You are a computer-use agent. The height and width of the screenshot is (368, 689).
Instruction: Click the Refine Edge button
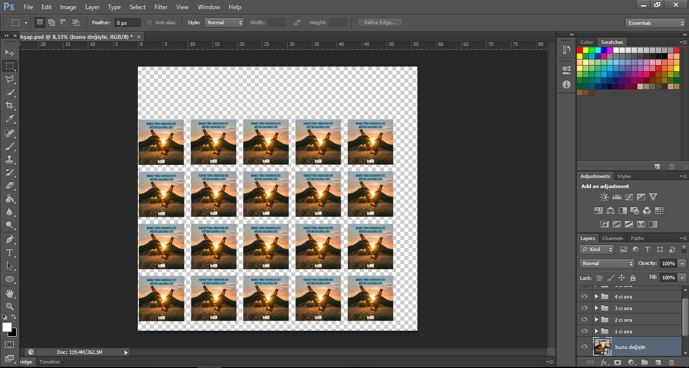(380, 23)
